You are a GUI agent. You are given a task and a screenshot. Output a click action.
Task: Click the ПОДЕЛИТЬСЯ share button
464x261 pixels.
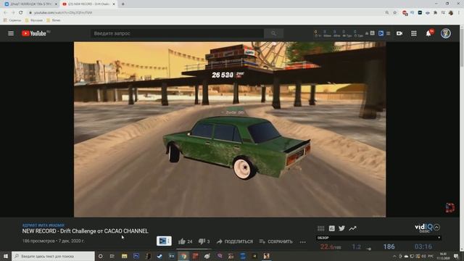click(x=235, y=241)
